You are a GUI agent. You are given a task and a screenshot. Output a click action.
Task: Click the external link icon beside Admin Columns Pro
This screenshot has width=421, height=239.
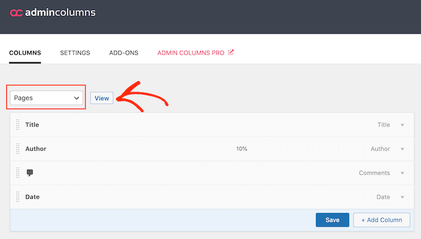point(231,53)
